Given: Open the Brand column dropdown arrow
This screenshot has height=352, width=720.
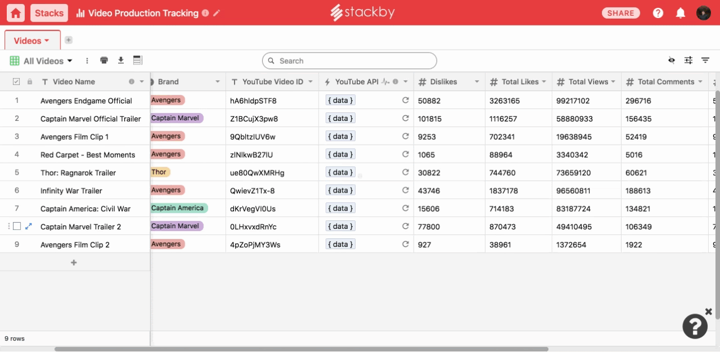Looking at the screenshot, I should (218, 82).
